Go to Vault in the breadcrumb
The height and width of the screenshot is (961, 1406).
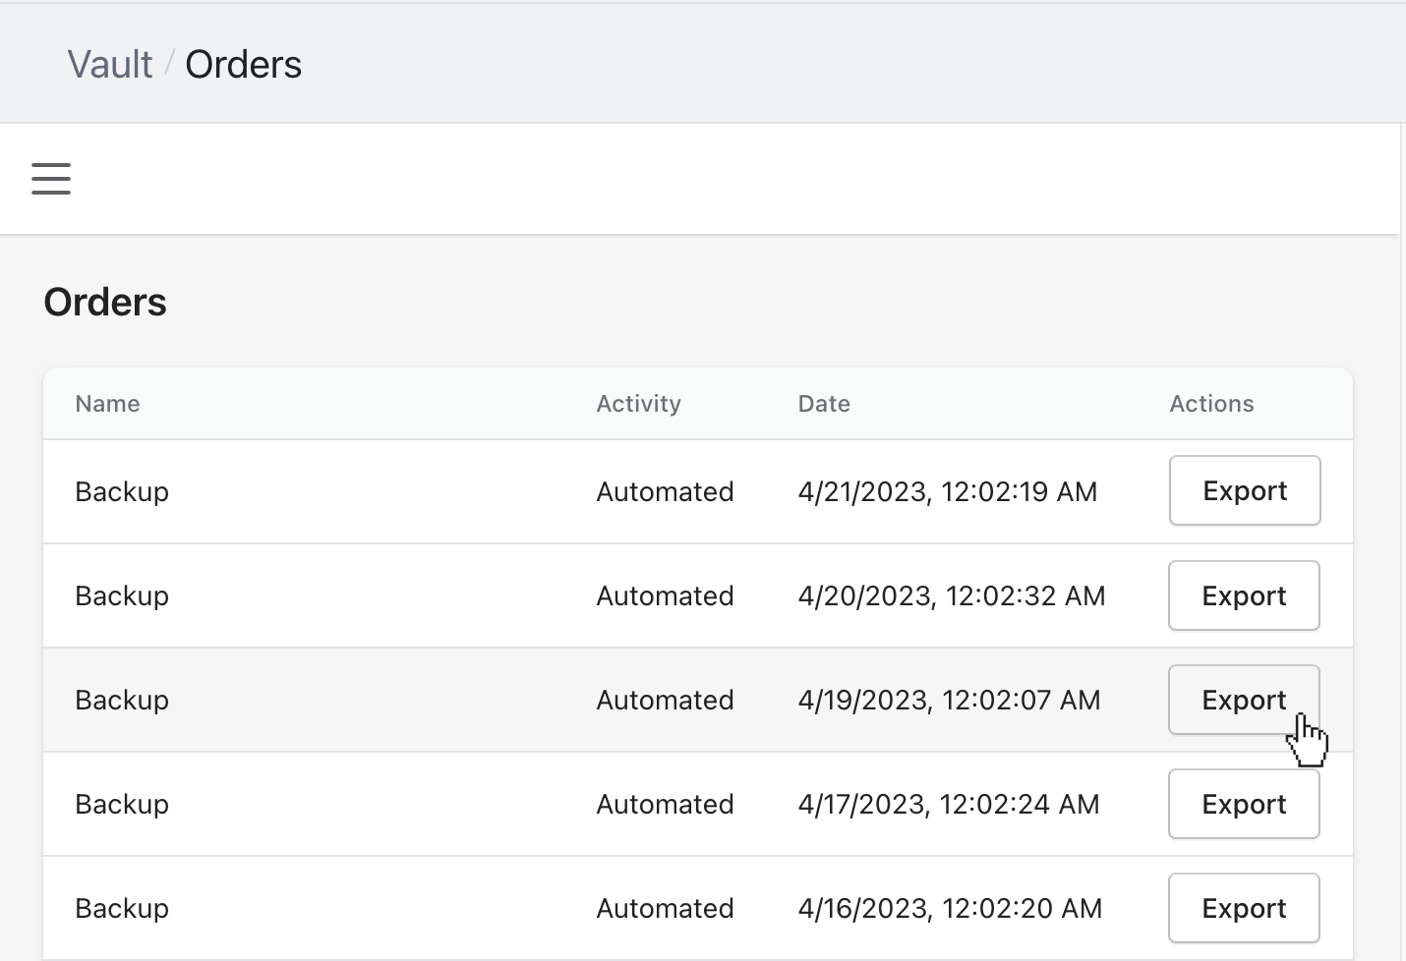pos(109,65)
